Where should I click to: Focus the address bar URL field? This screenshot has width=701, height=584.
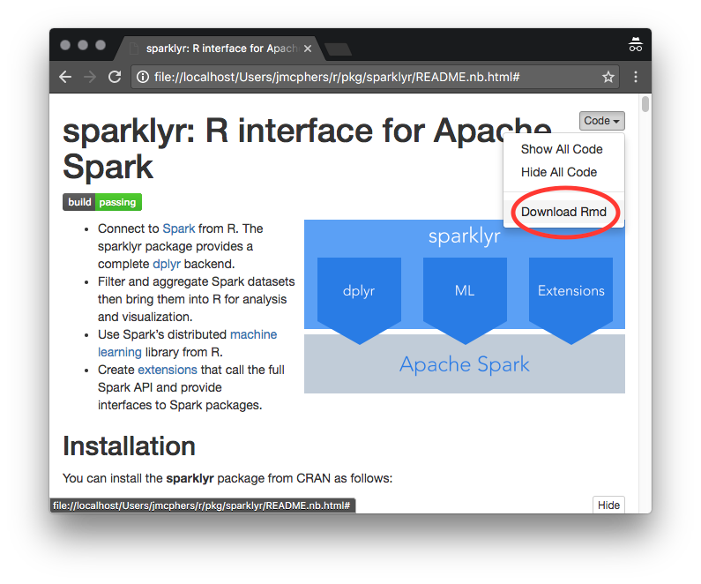pyautogui.click(x=353, y=78)
